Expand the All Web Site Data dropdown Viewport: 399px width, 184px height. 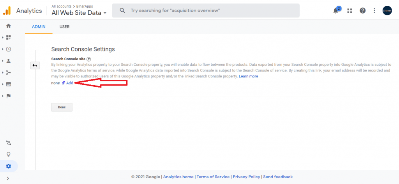click(x=79, y=13)
